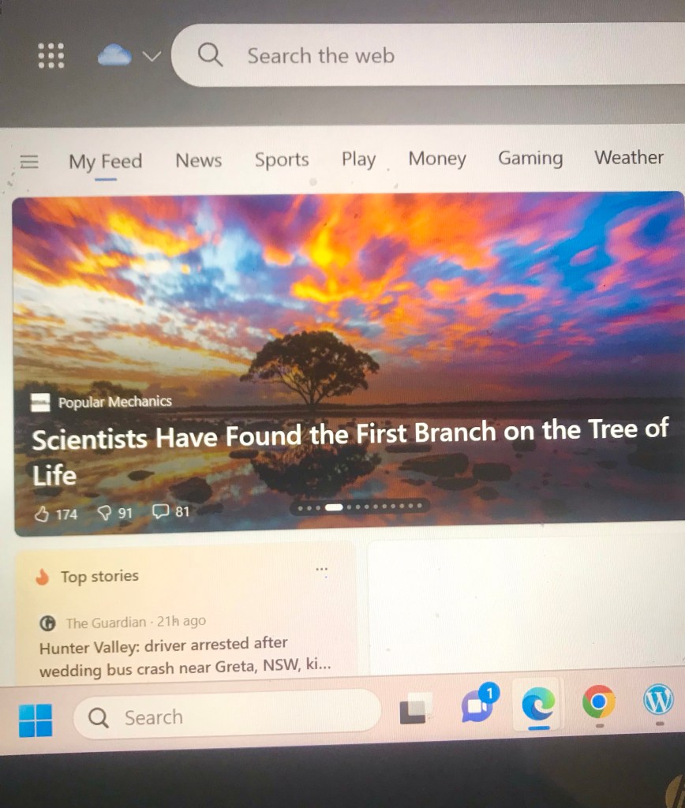This screenshot has width=685, height=808.
Task: Select the My Feed tab
Action: tap(106, 162)
